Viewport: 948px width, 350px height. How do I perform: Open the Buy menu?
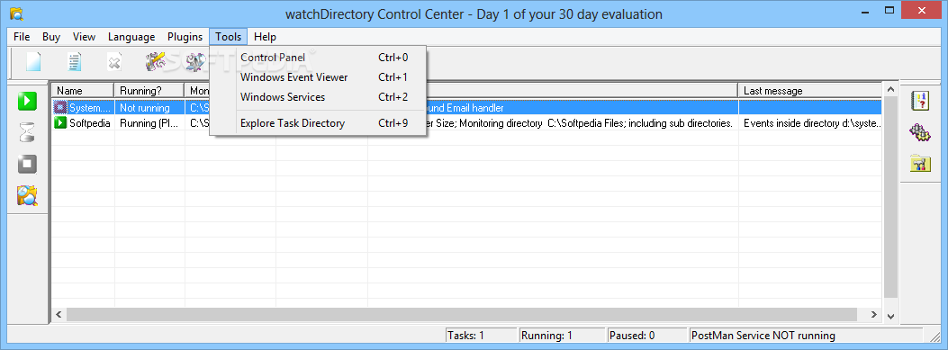pyautogui.click(x=51, y=37)
